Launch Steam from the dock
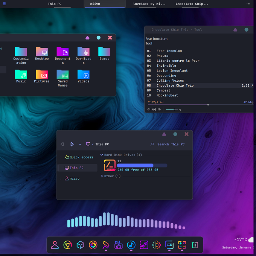 click(144, 245)
